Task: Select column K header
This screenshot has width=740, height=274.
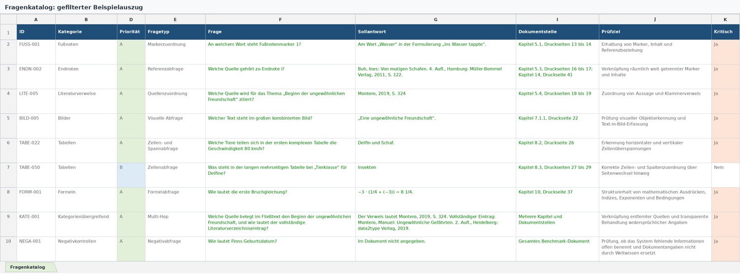Action: click(726, 19)
